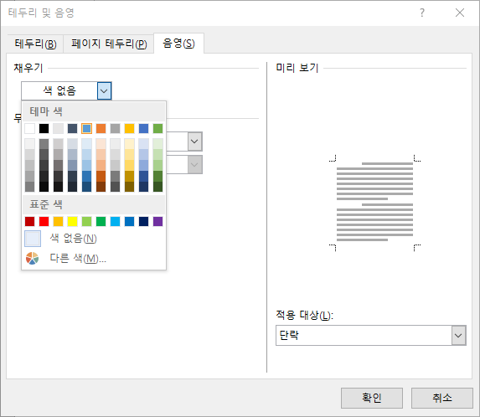Viewport: 480px width, 417px height.
Task: Choose the highlighted light blue theme swatch
Action: [x=86, y=128]
